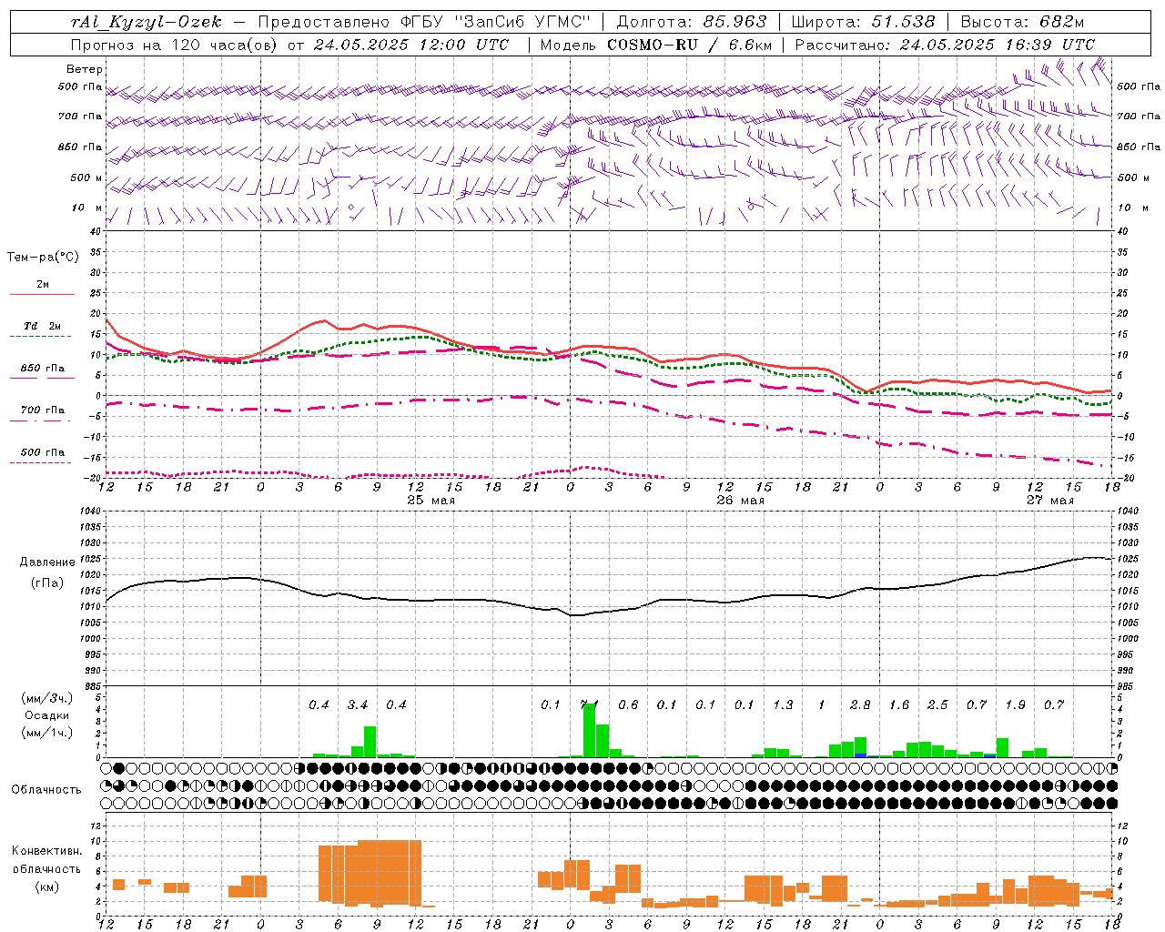Click the red solid line sample under '2м'

tap(42, 295)
